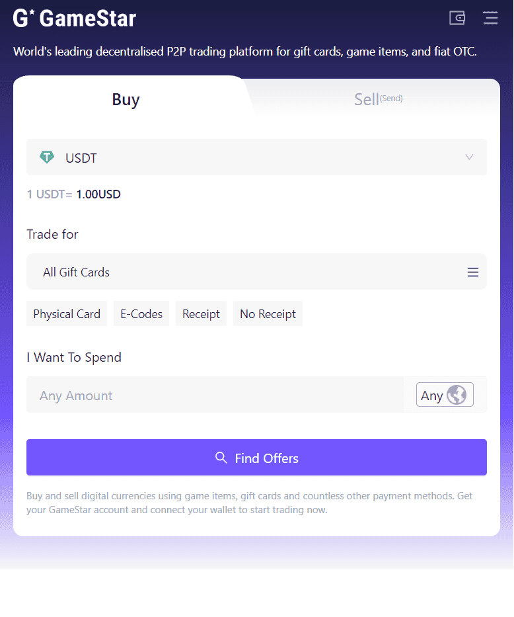Expand the USDT currency dropdown arrow
The width and height of the screenshot is (514, 617).
point(469,157)
